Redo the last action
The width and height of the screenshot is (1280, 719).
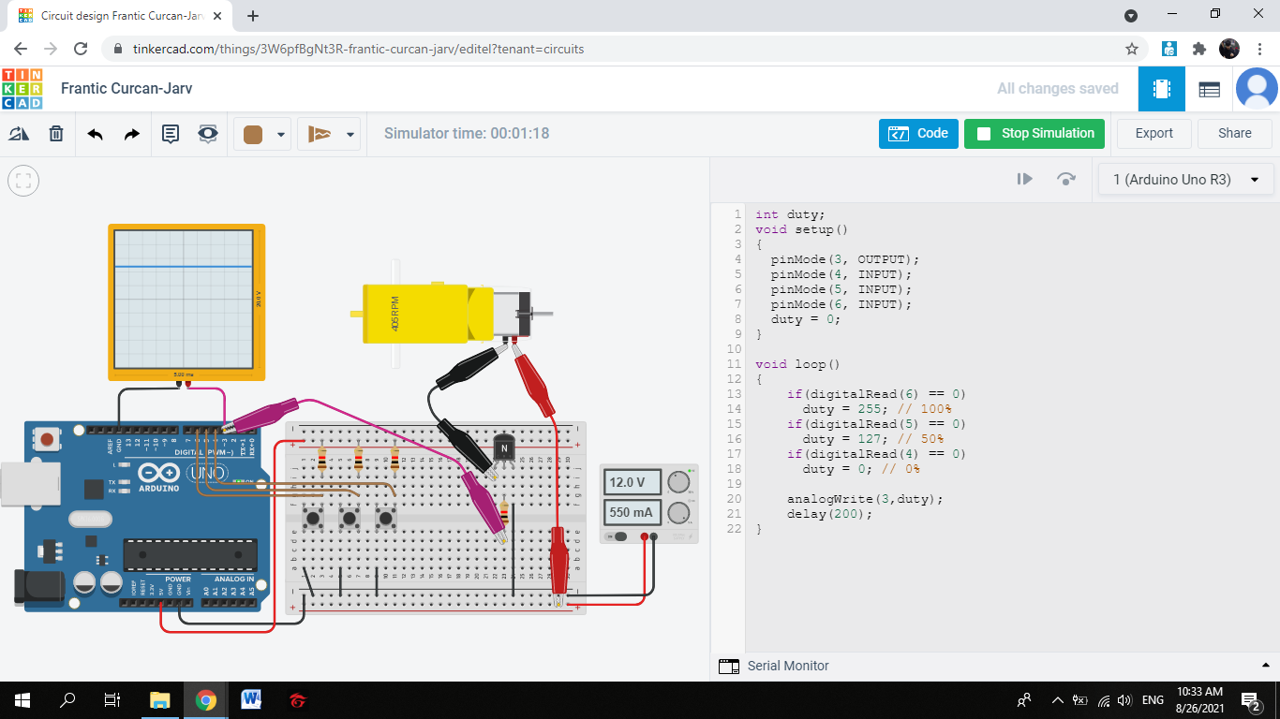pos(132,134)
